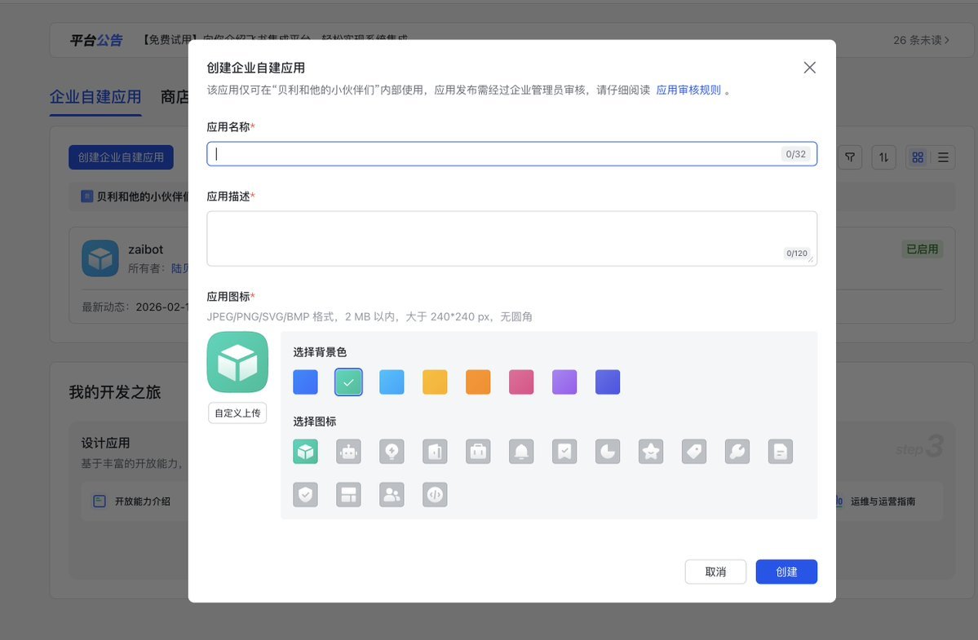This screenshot has width=978, height=640.
Task: Choose the layout grid icon option
Action: [x=348, y=494]
